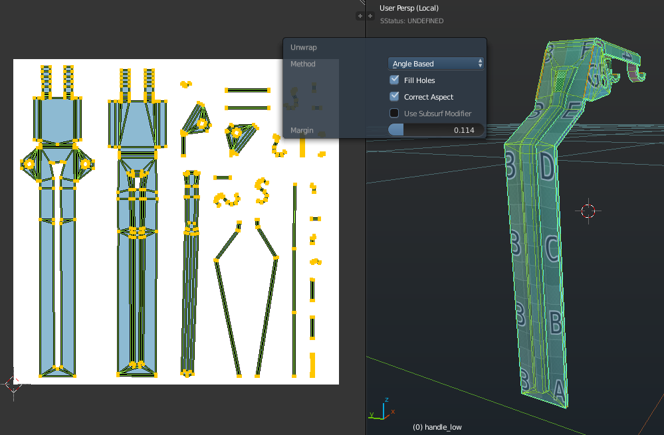
Task: Click the User Persp (Local) viewport label
Action: coord(409,8)
